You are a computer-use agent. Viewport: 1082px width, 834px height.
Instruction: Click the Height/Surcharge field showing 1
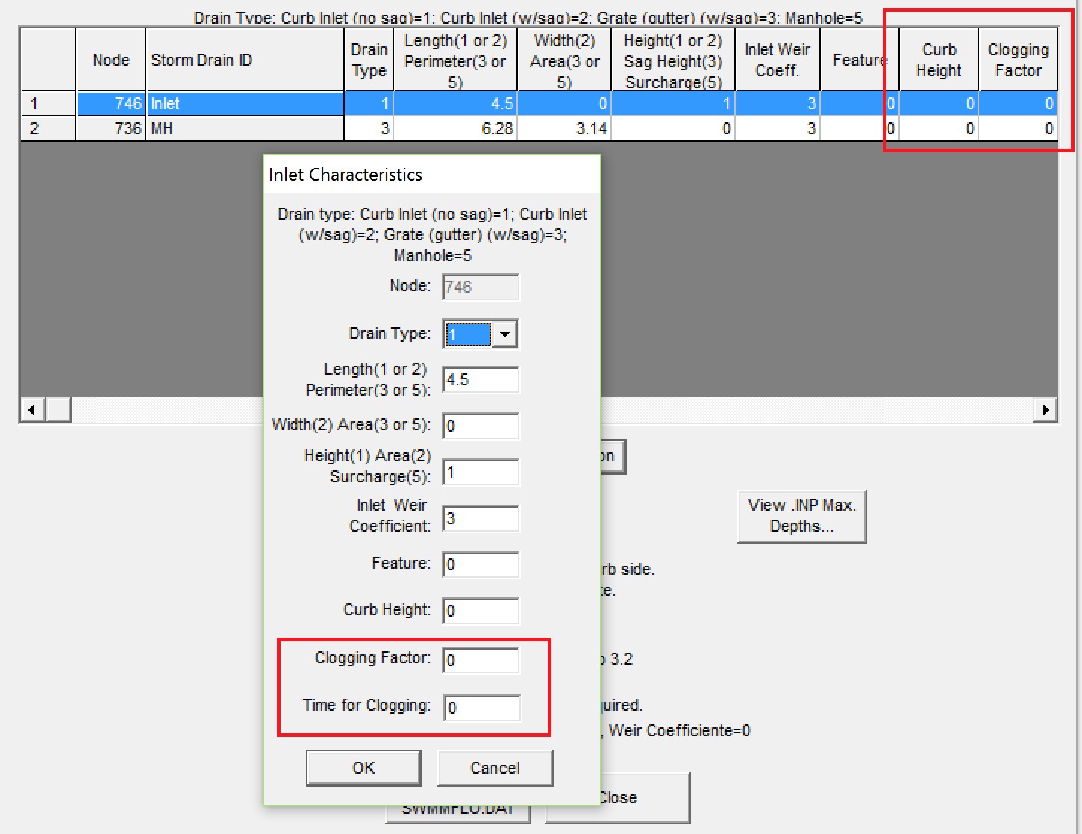[x=481, y=472]
